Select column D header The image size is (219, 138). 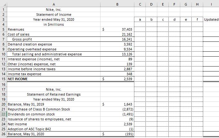(151, 4)
